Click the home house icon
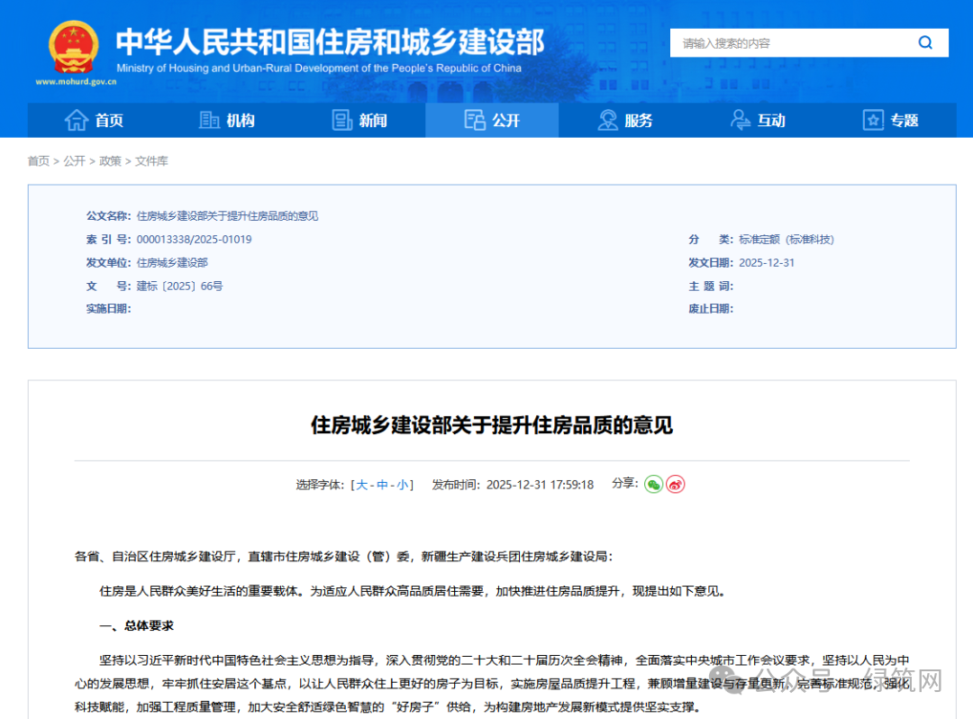Screen dimensions: 973x719 [77, 120]
